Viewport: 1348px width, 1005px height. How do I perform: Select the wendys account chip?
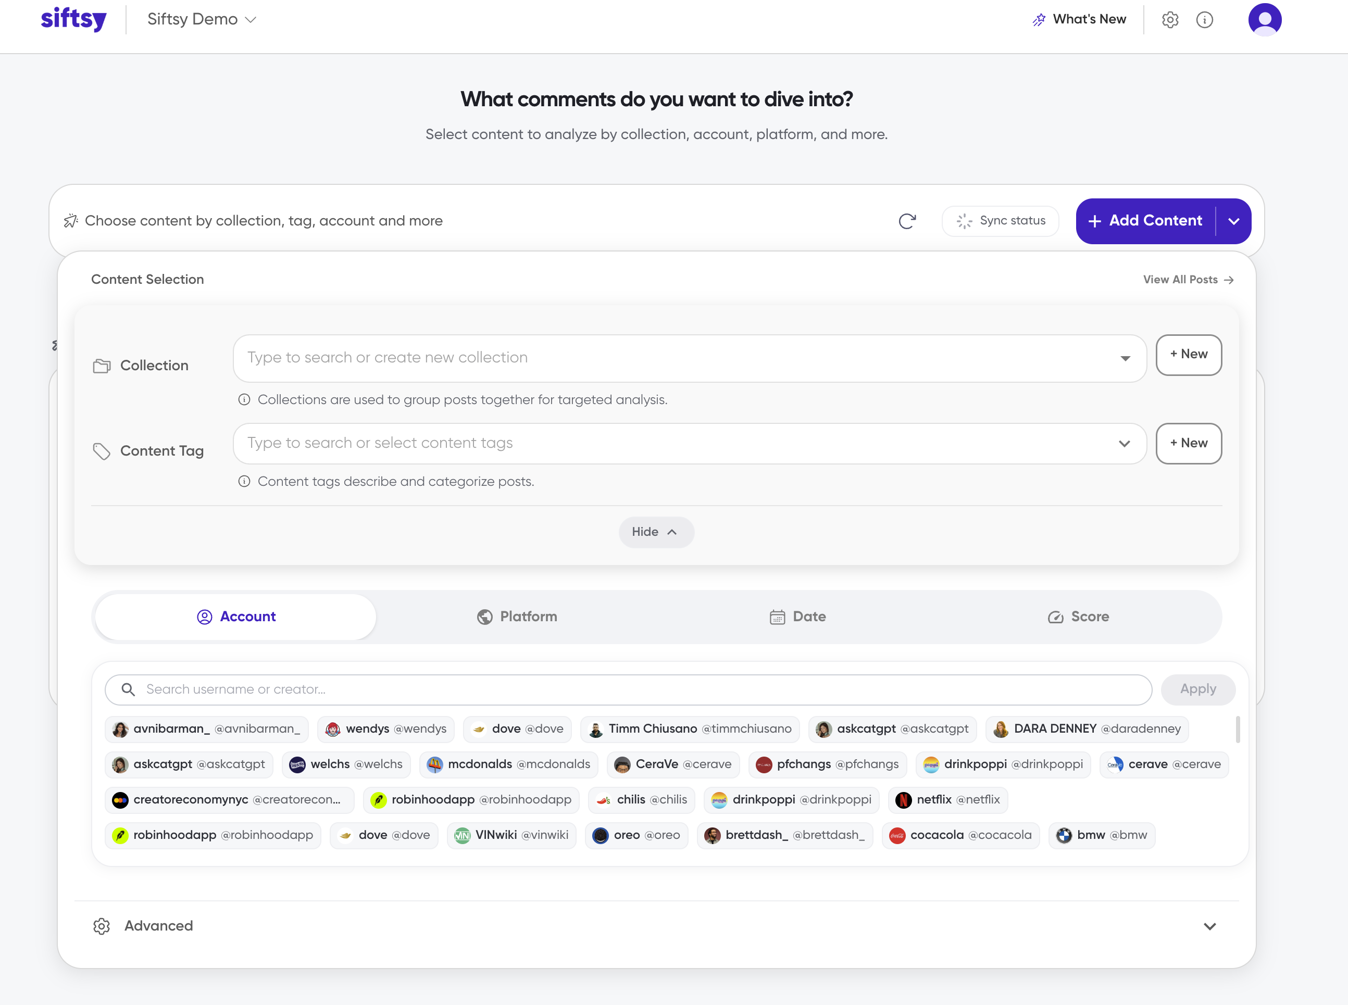[386, 729]
